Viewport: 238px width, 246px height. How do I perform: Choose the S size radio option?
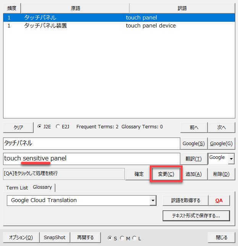(x=110, y=238)
